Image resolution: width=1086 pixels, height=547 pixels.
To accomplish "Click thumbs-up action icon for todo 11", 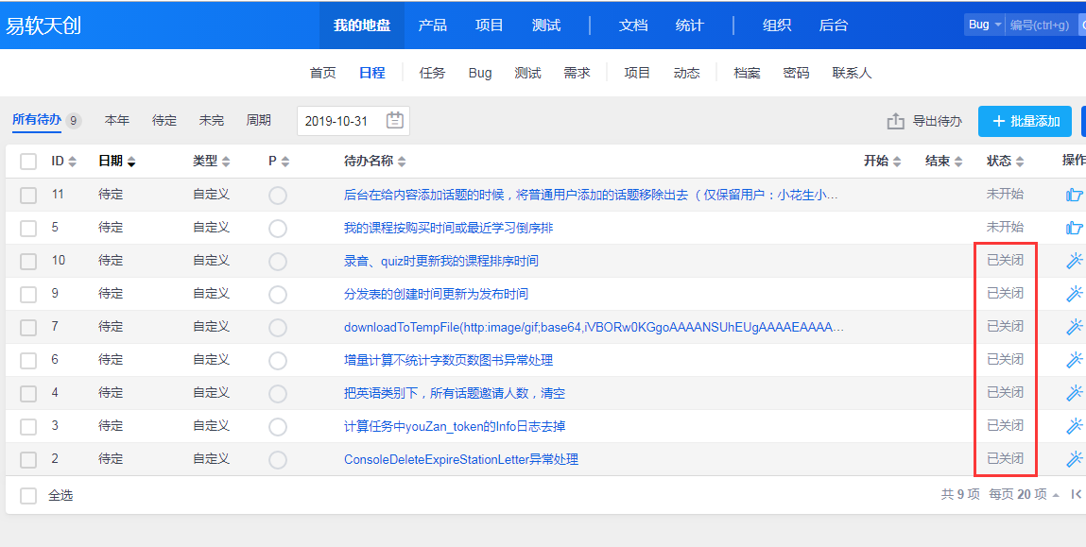I will (1074, 195).
